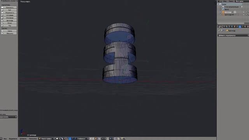
Task: Add a Сетка grid primitive
Action: pos(9,31)
